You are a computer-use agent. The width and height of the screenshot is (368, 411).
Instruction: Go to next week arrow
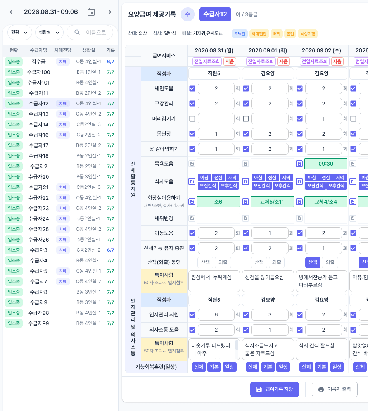pyautogui.click(x=110, y=12)
